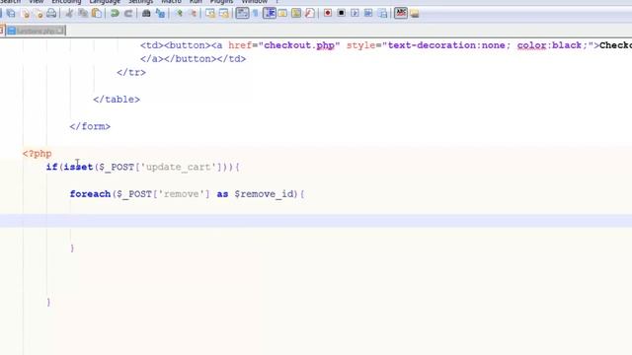Toggle synchronized vertical scrolling
The height and width of the screenshot is (355, 632).
(210, 13)
